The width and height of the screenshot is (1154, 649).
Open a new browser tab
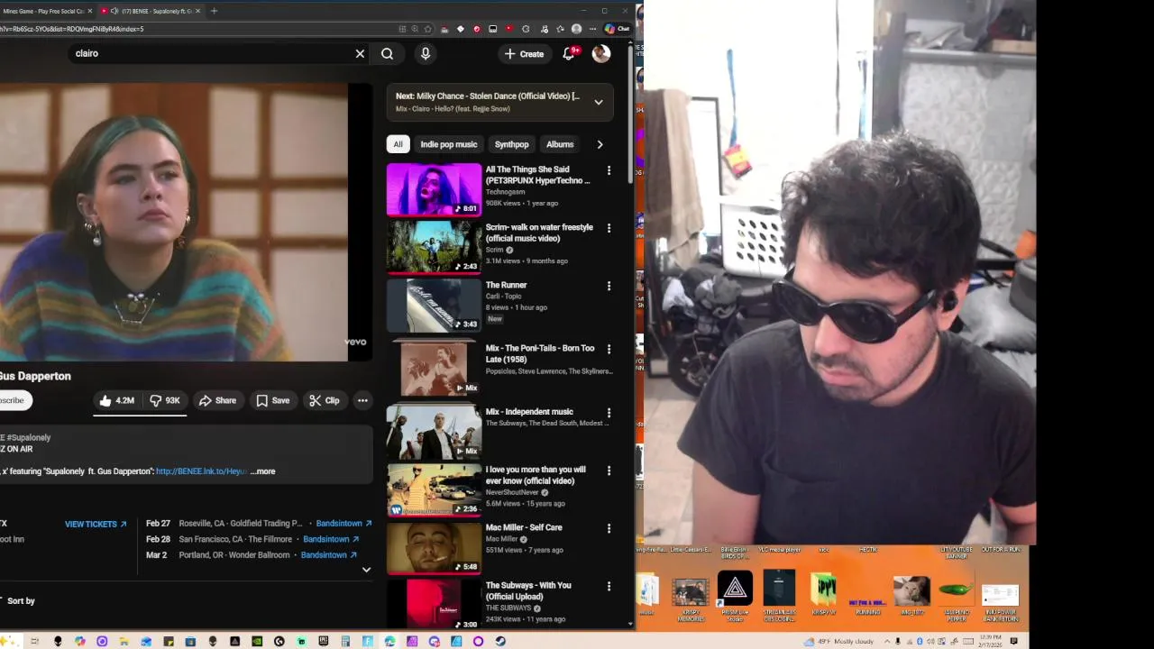(214, 11)
